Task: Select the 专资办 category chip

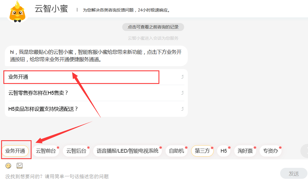Action: tap(271, 151)
